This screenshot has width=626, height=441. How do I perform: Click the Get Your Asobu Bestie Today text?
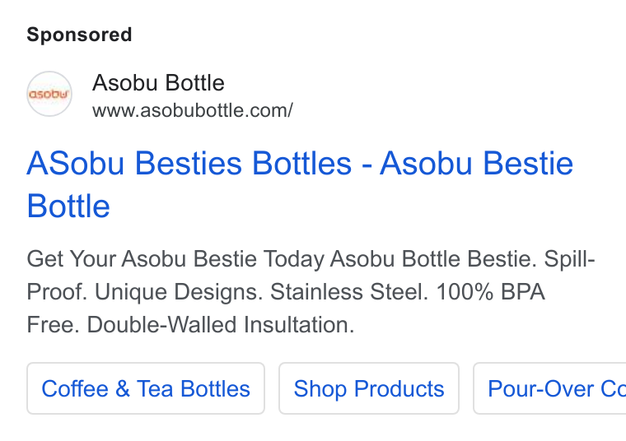pos(175,259)
